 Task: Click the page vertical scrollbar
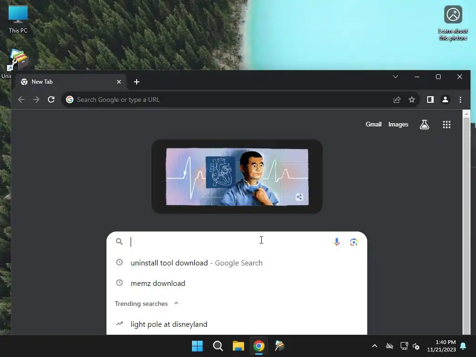click(466, 226)
